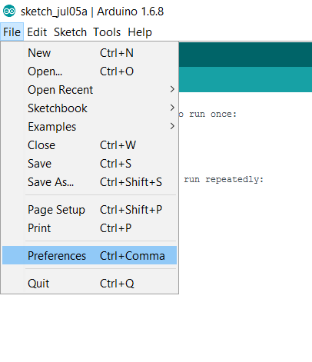Screen dimensions: 312x362
Task: Open the Sketch menu in menu bar
Action: pyautogui.click(x=70, y=32)
